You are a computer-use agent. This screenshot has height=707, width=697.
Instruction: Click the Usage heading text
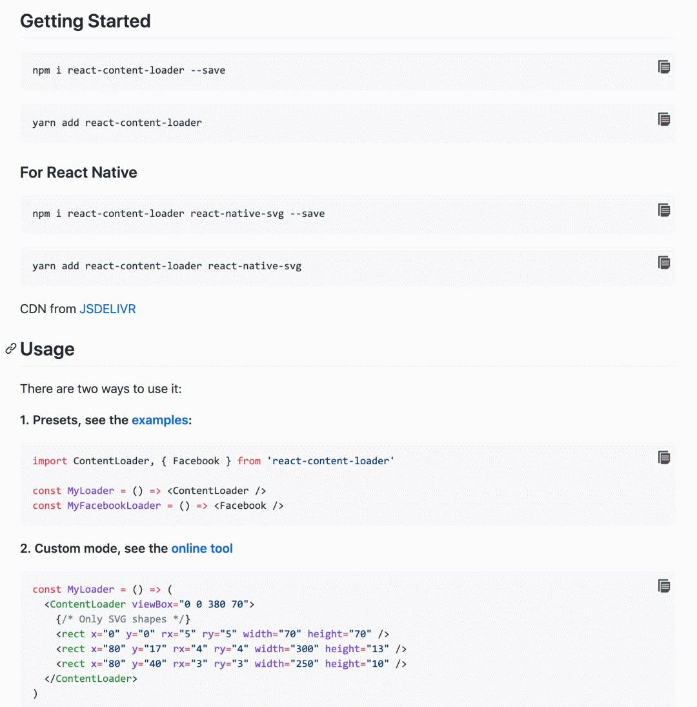47,349
